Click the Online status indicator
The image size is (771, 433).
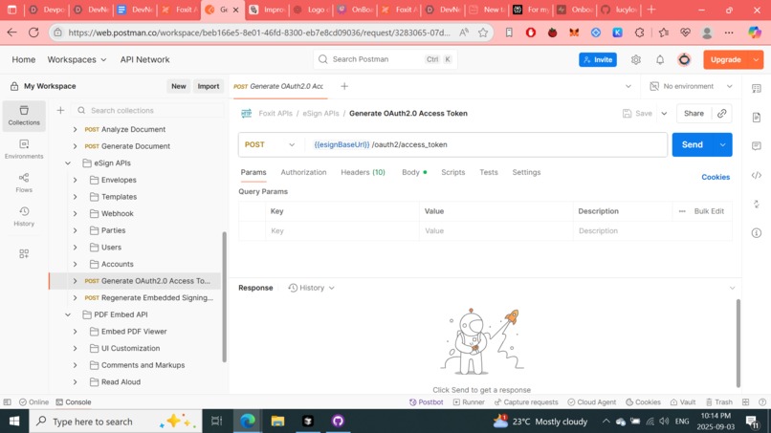tap(33, 401)
